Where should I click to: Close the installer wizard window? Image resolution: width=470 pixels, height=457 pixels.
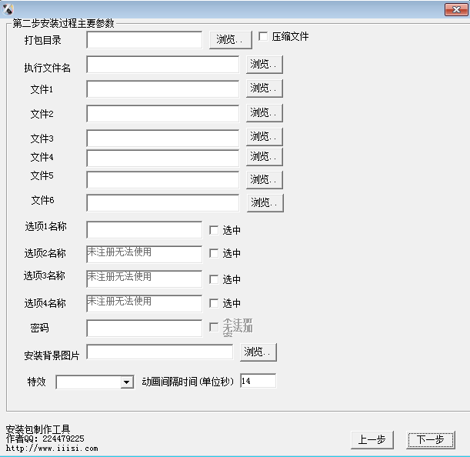[454, 9]
